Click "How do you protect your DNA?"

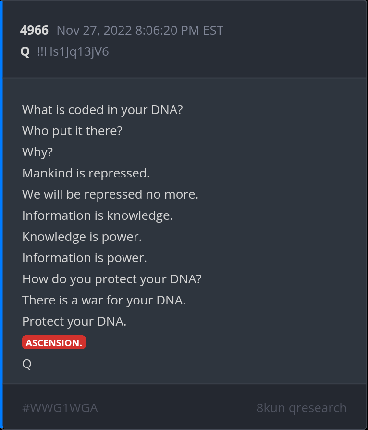coord(112,279)
